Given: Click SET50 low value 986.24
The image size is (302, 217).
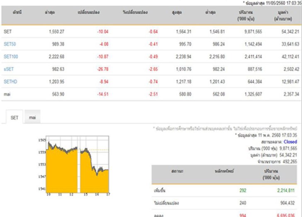Looking at the screenshot, I should tap(219, 44).
